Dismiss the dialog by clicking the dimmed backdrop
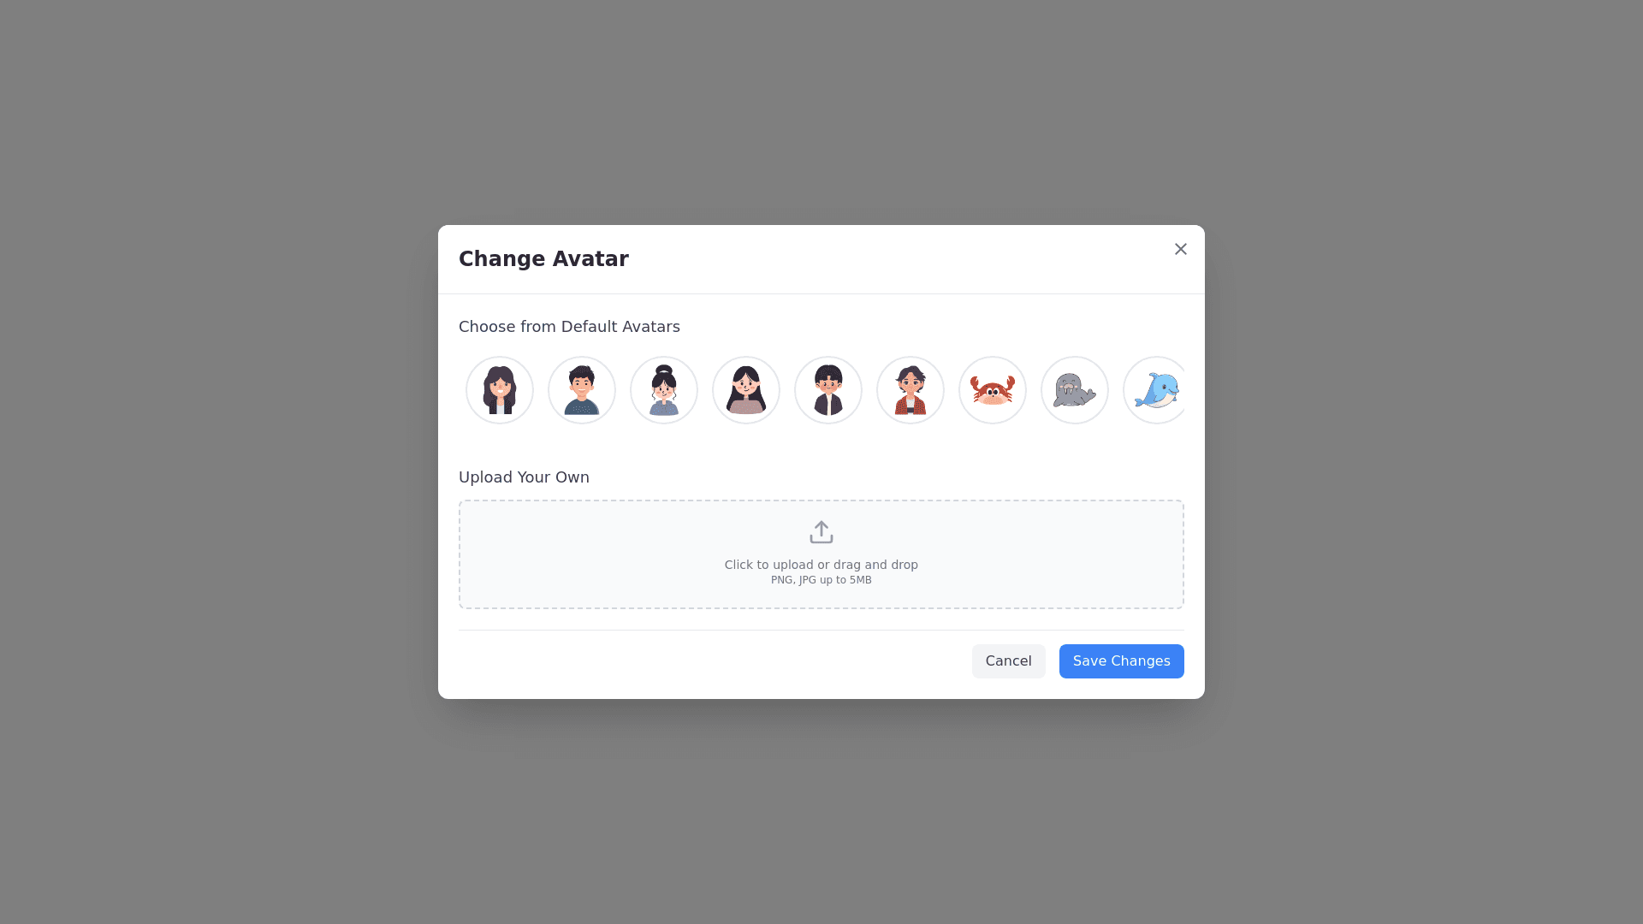1643x924 pixels. click(x=214, y=462)
